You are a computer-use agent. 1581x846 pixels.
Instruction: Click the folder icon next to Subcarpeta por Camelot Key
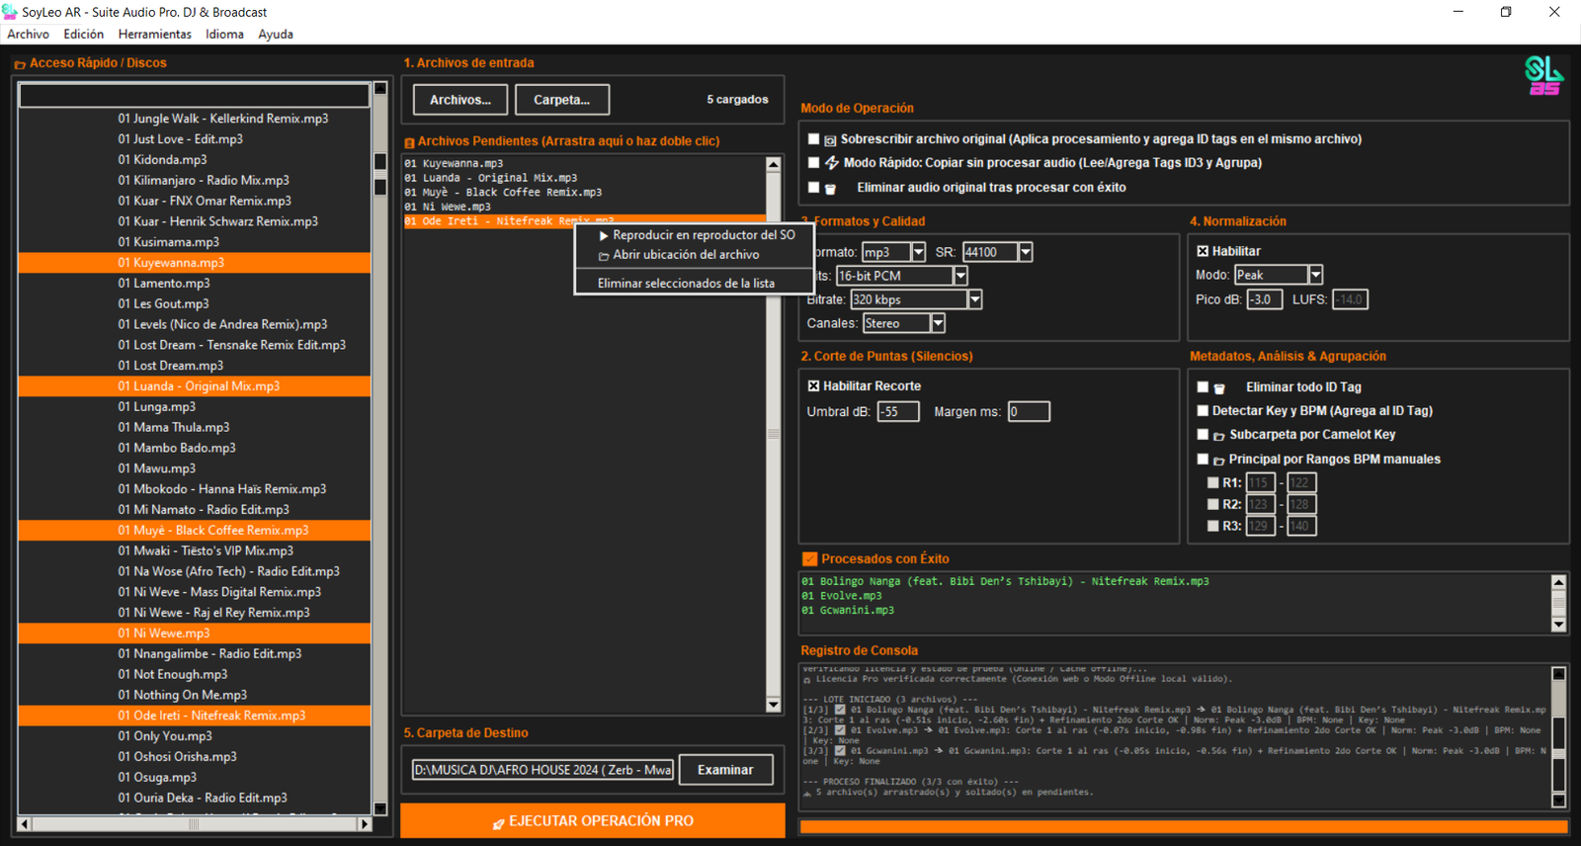coord(1219,436)
